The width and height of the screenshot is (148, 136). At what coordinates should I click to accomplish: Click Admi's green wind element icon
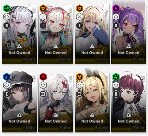7,8
